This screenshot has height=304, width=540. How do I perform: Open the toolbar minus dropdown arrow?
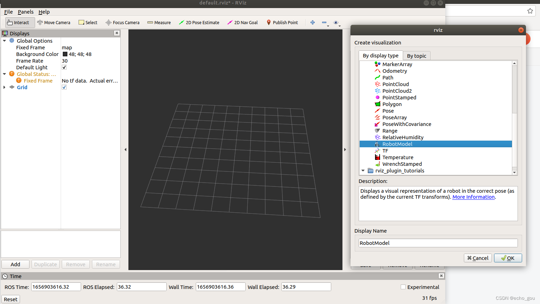click(328, 26)
